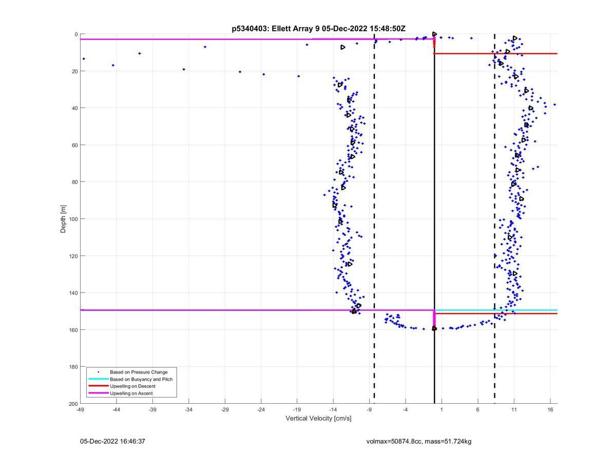
Task: Click the 'volmax=50874.8cc, mass=51.724kg' footer text
Action: [x=419, y=441]
